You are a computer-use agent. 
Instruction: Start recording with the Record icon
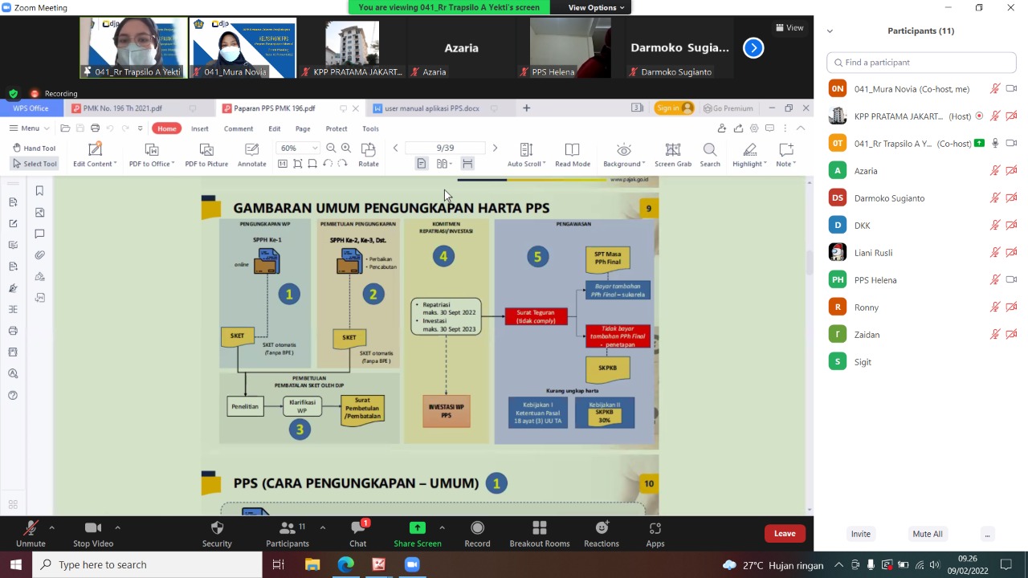[x=477, y=528]
